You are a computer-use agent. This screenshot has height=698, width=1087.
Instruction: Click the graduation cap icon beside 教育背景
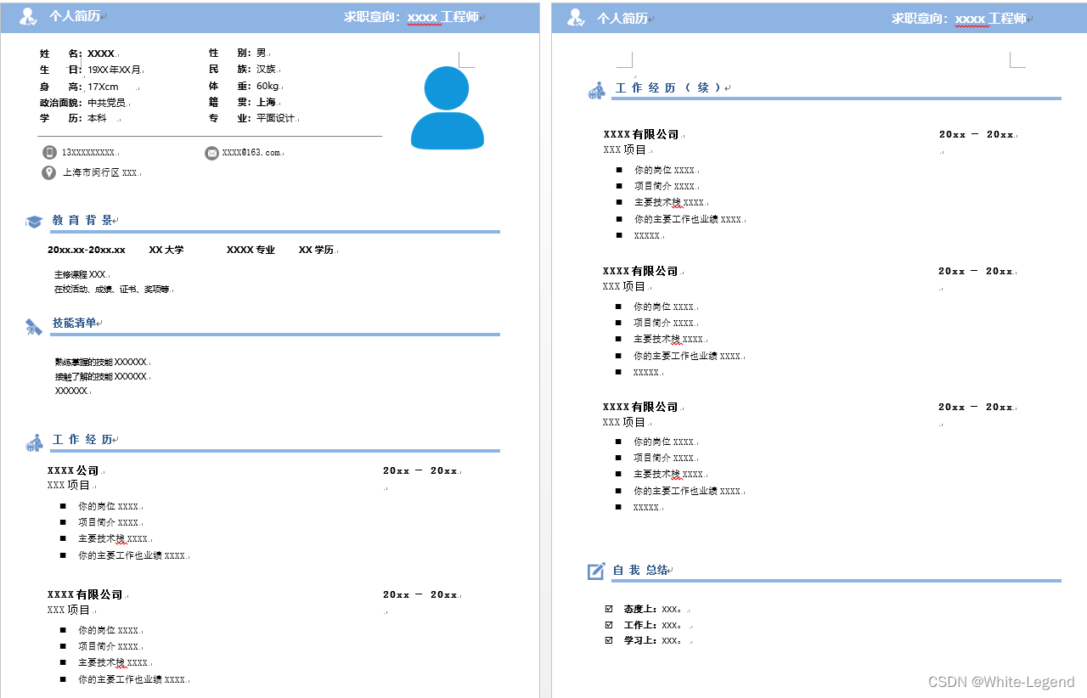34,222
